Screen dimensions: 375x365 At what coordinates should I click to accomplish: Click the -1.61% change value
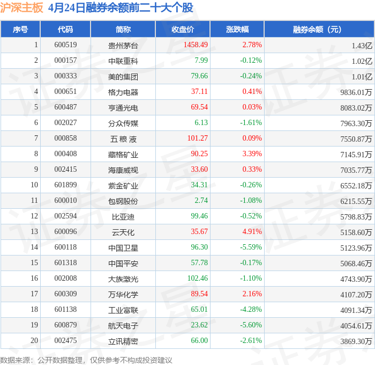(251, 122)
